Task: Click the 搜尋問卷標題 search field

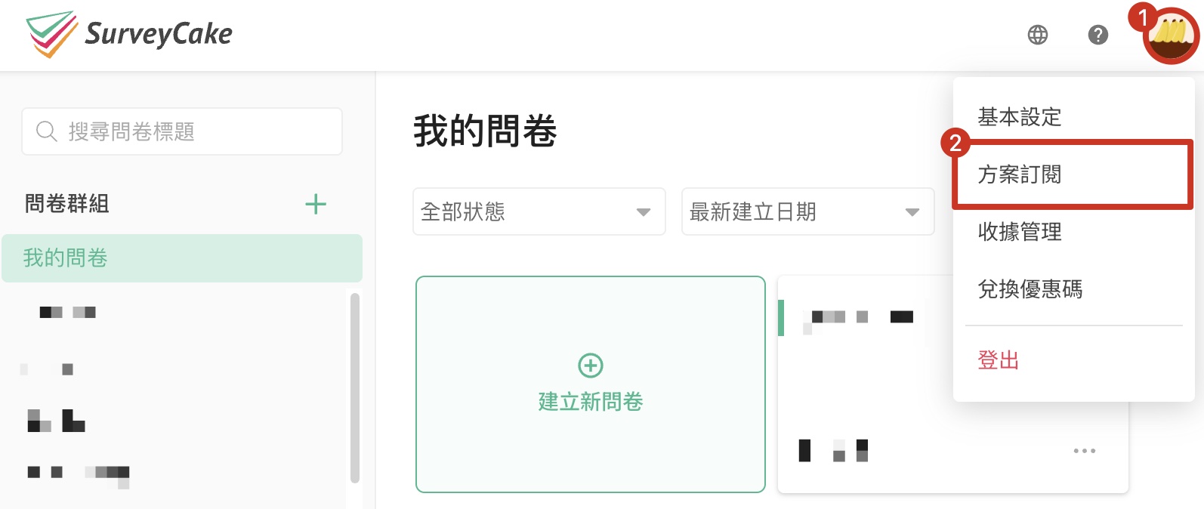Action: (x=181, y=131)
